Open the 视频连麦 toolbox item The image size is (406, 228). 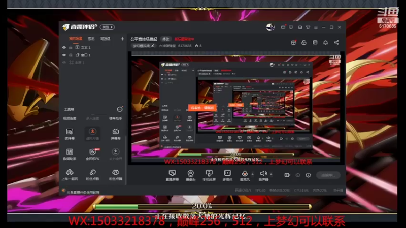coord(70,118)
